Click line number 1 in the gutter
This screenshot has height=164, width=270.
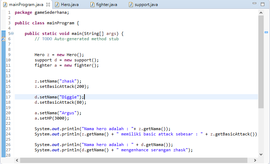[x=9, y=12]
